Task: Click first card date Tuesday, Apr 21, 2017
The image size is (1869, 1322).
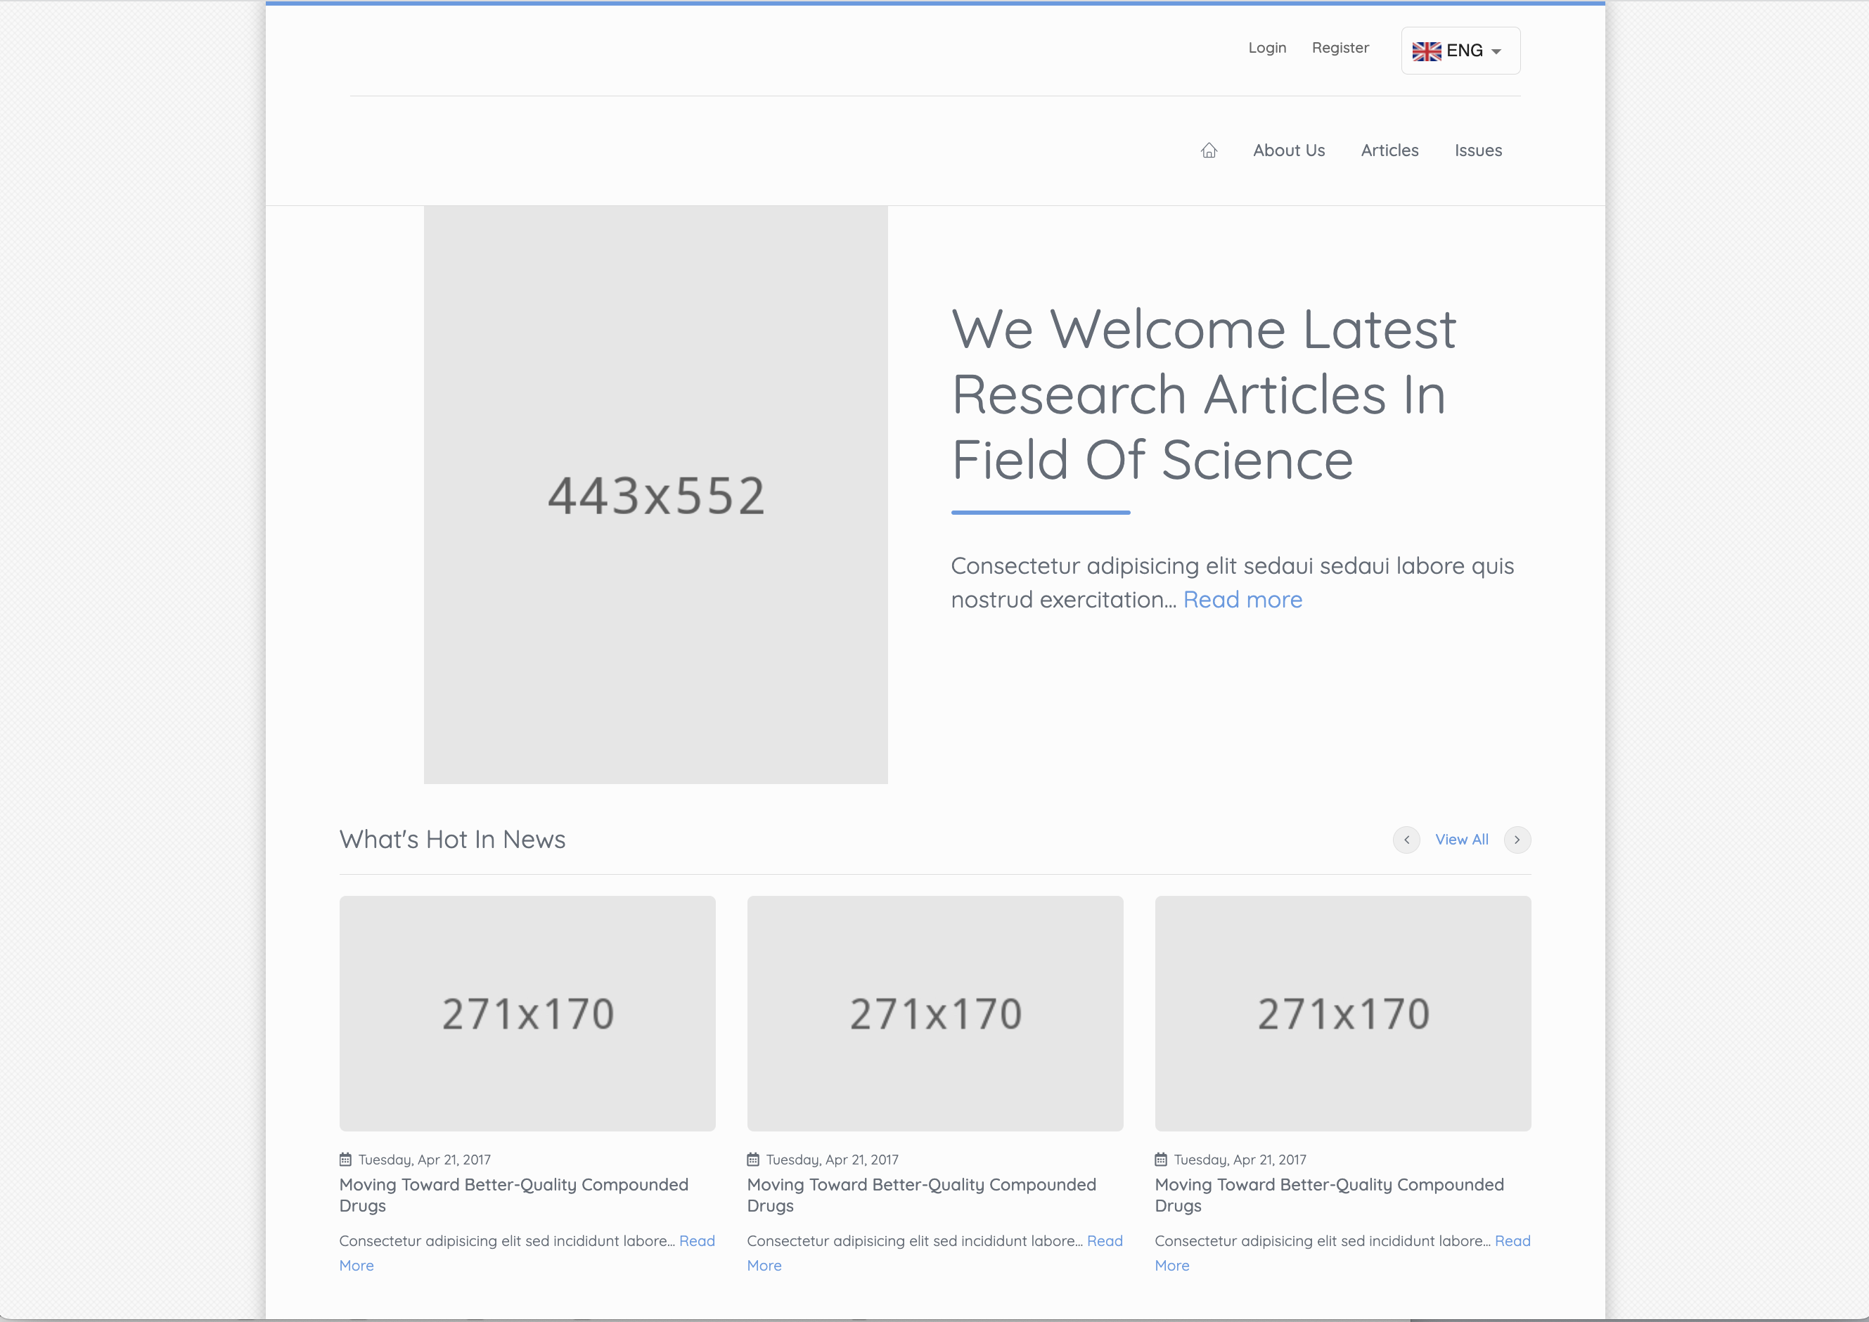Action: pos(424,1159)
